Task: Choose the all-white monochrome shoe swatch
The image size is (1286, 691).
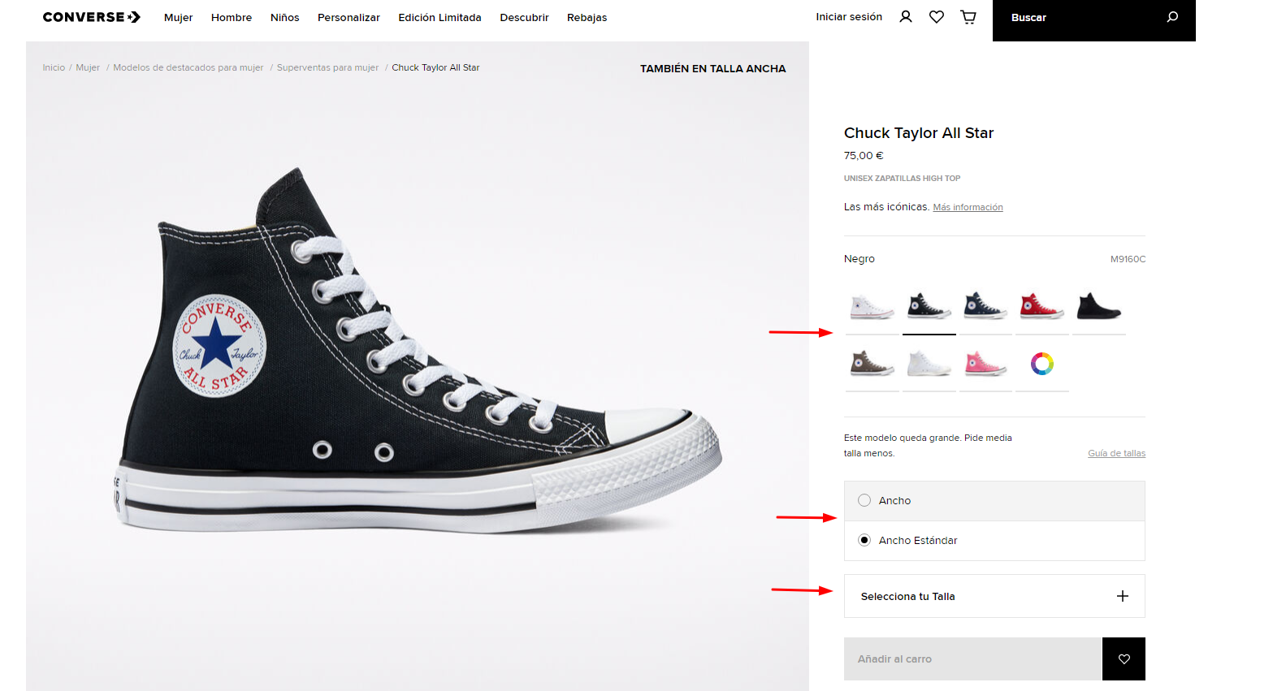Action: (x=929, y=364)
